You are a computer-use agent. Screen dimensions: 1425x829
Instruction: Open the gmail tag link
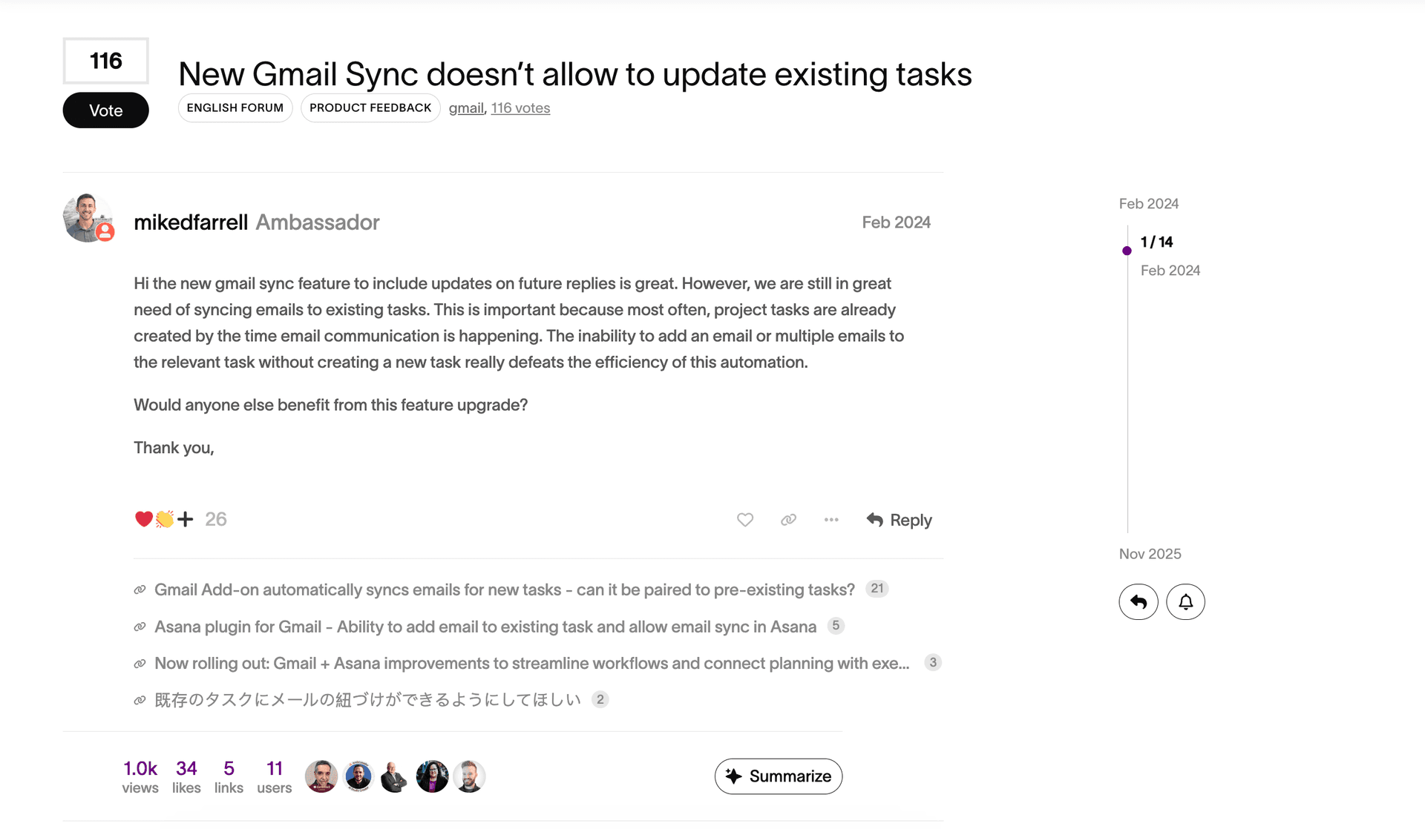click(x=465, y=108)
